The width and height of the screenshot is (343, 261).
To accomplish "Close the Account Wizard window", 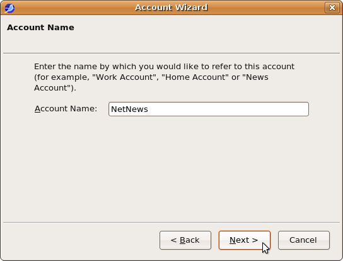I will coord(332,8).
